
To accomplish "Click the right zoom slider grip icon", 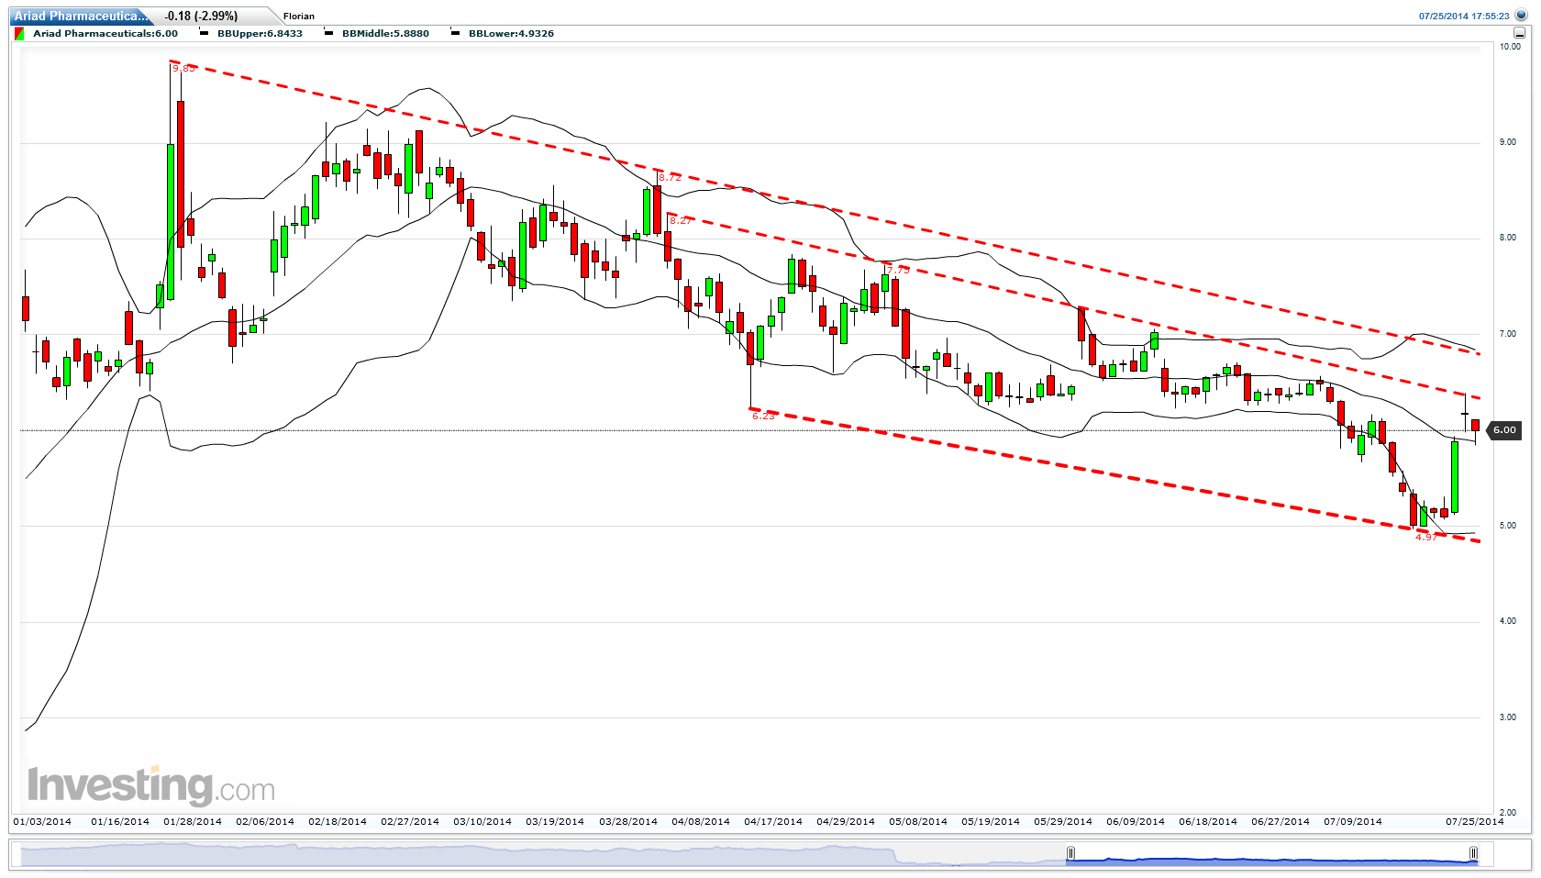I will (1475, 853).
